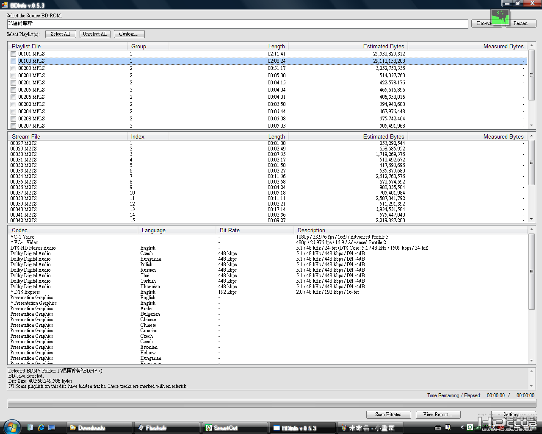Sort playlists by Length column header
This screenshot has width=542, height=434.
276,46
